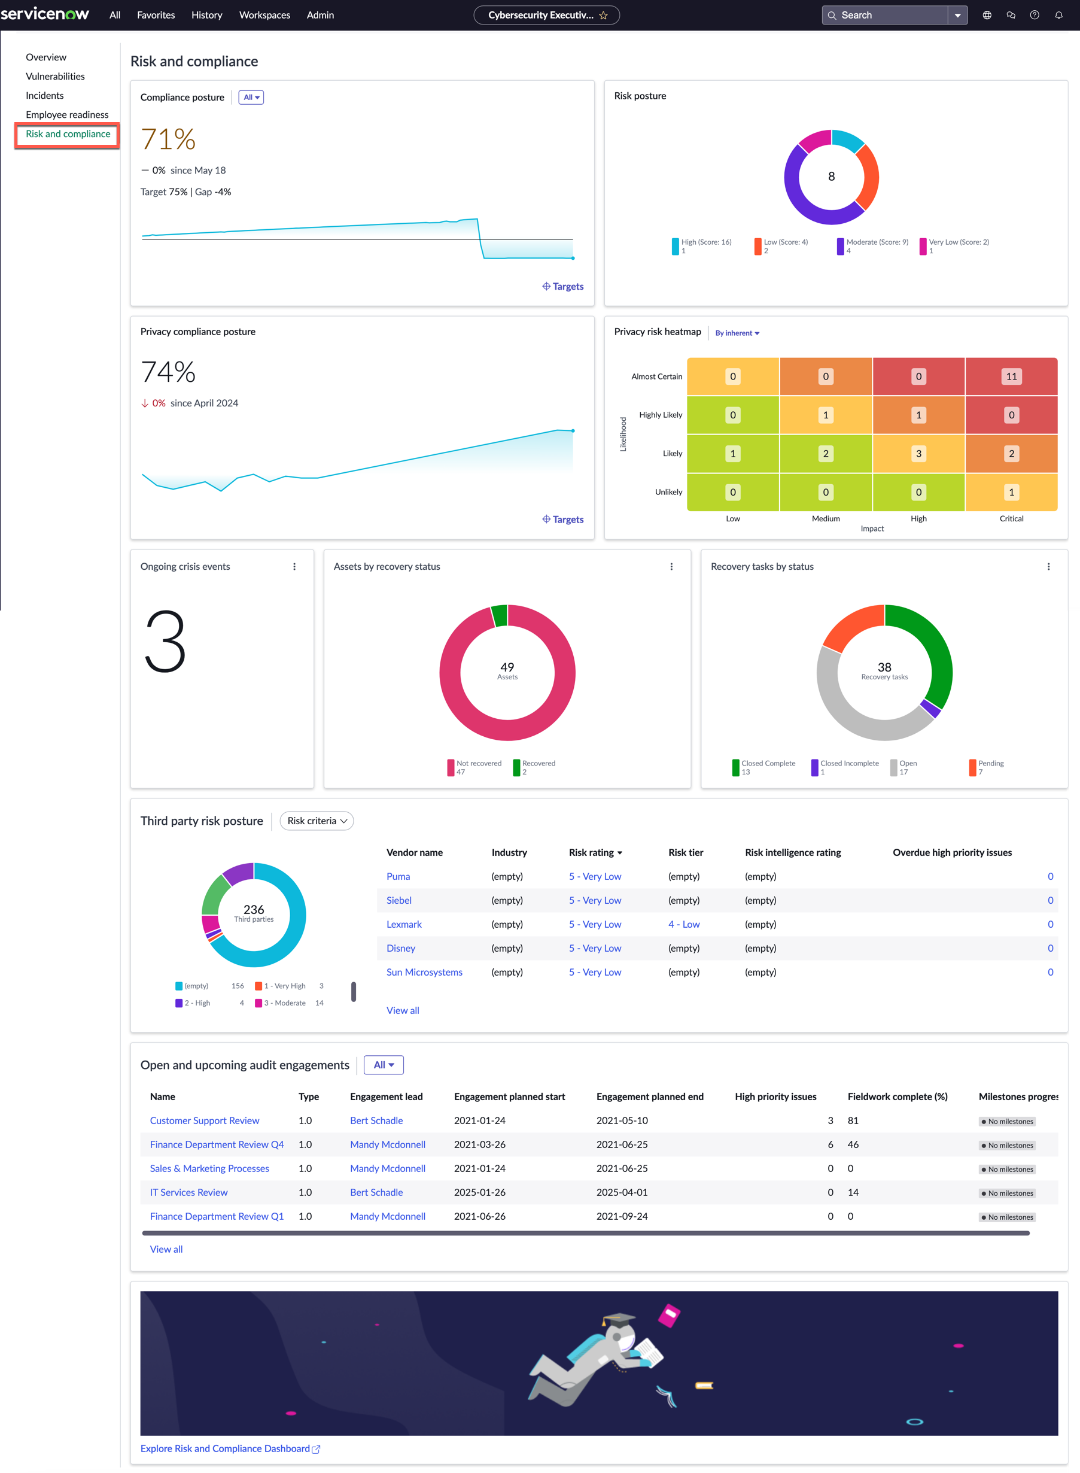Click the search magnifier icon
This screenshot has width=1080, height=1473.
pos(832,15)
